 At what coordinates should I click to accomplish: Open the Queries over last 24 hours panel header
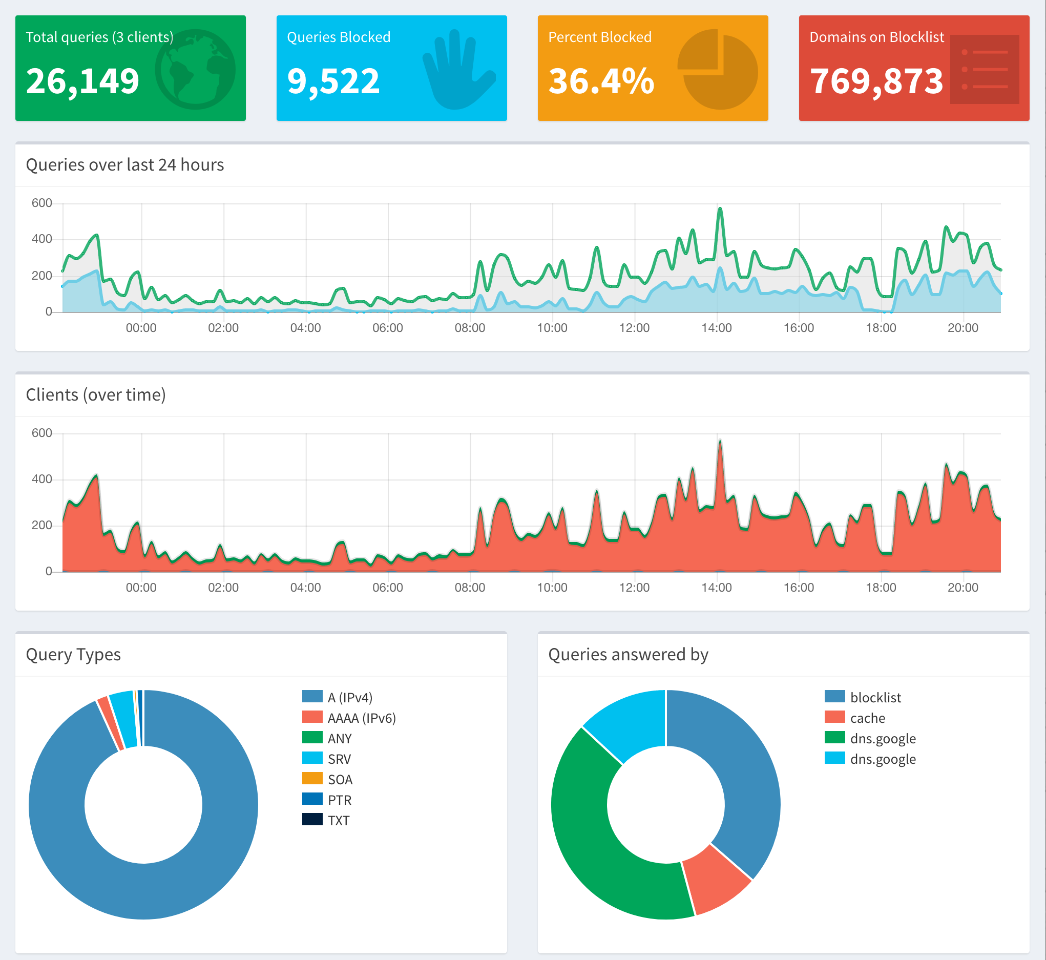[124, 164]
